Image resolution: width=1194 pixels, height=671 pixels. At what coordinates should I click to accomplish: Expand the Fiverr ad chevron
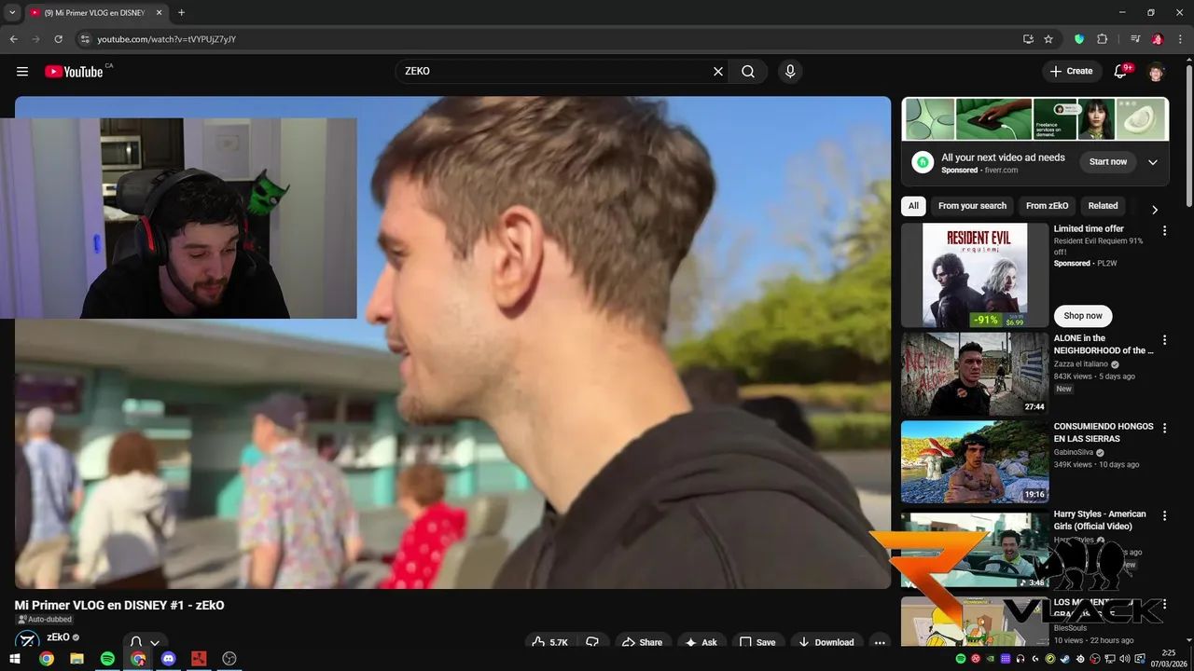point(1152,162)
